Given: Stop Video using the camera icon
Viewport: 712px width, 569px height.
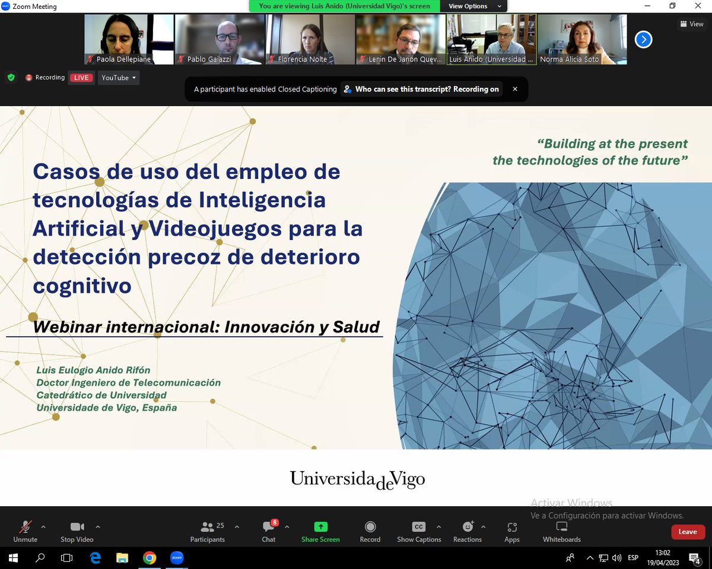Looking at the screenshot, I should tap(77, 531).
